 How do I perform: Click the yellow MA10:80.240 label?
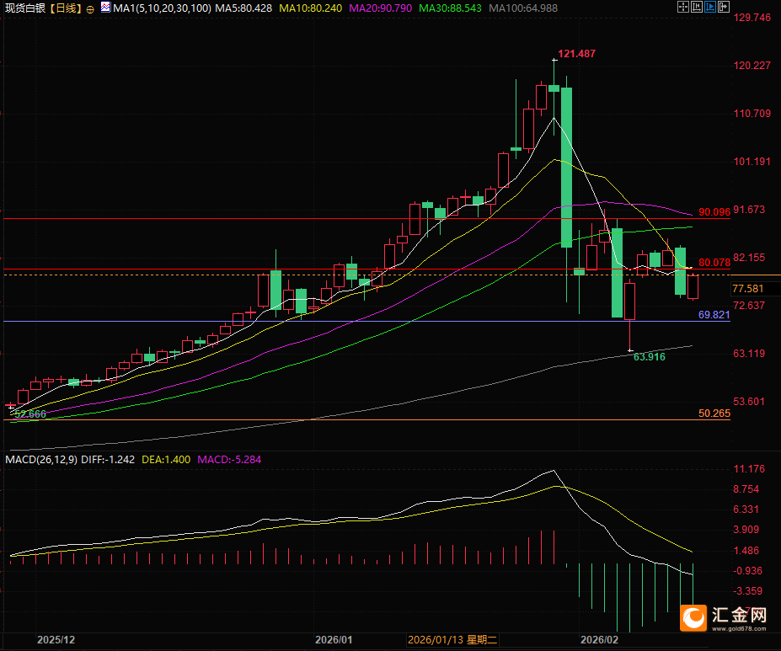click(x=311, y=8)
